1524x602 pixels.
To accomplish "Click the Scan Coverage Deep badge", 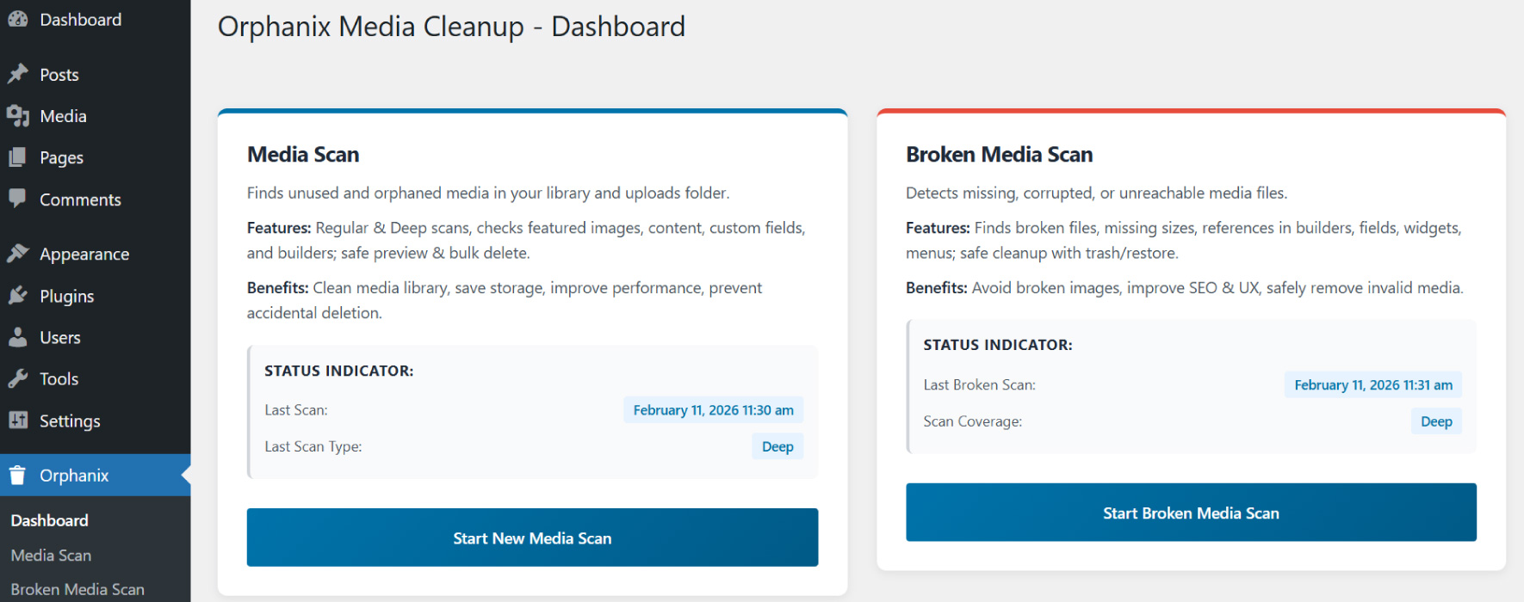I will (1436, 421).
